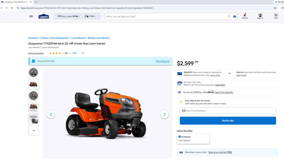Screen dimensions: 284x162
Task: Go to Outdoor Tools & Equipment breadcrumb
Action: [x=55, y=38]
